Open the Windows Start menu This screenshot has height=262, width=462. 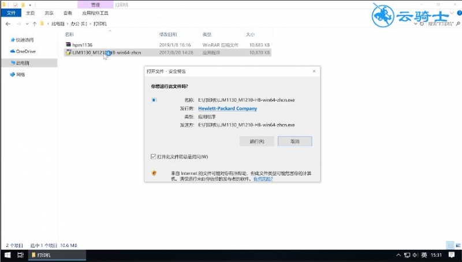tap(8, 255)
